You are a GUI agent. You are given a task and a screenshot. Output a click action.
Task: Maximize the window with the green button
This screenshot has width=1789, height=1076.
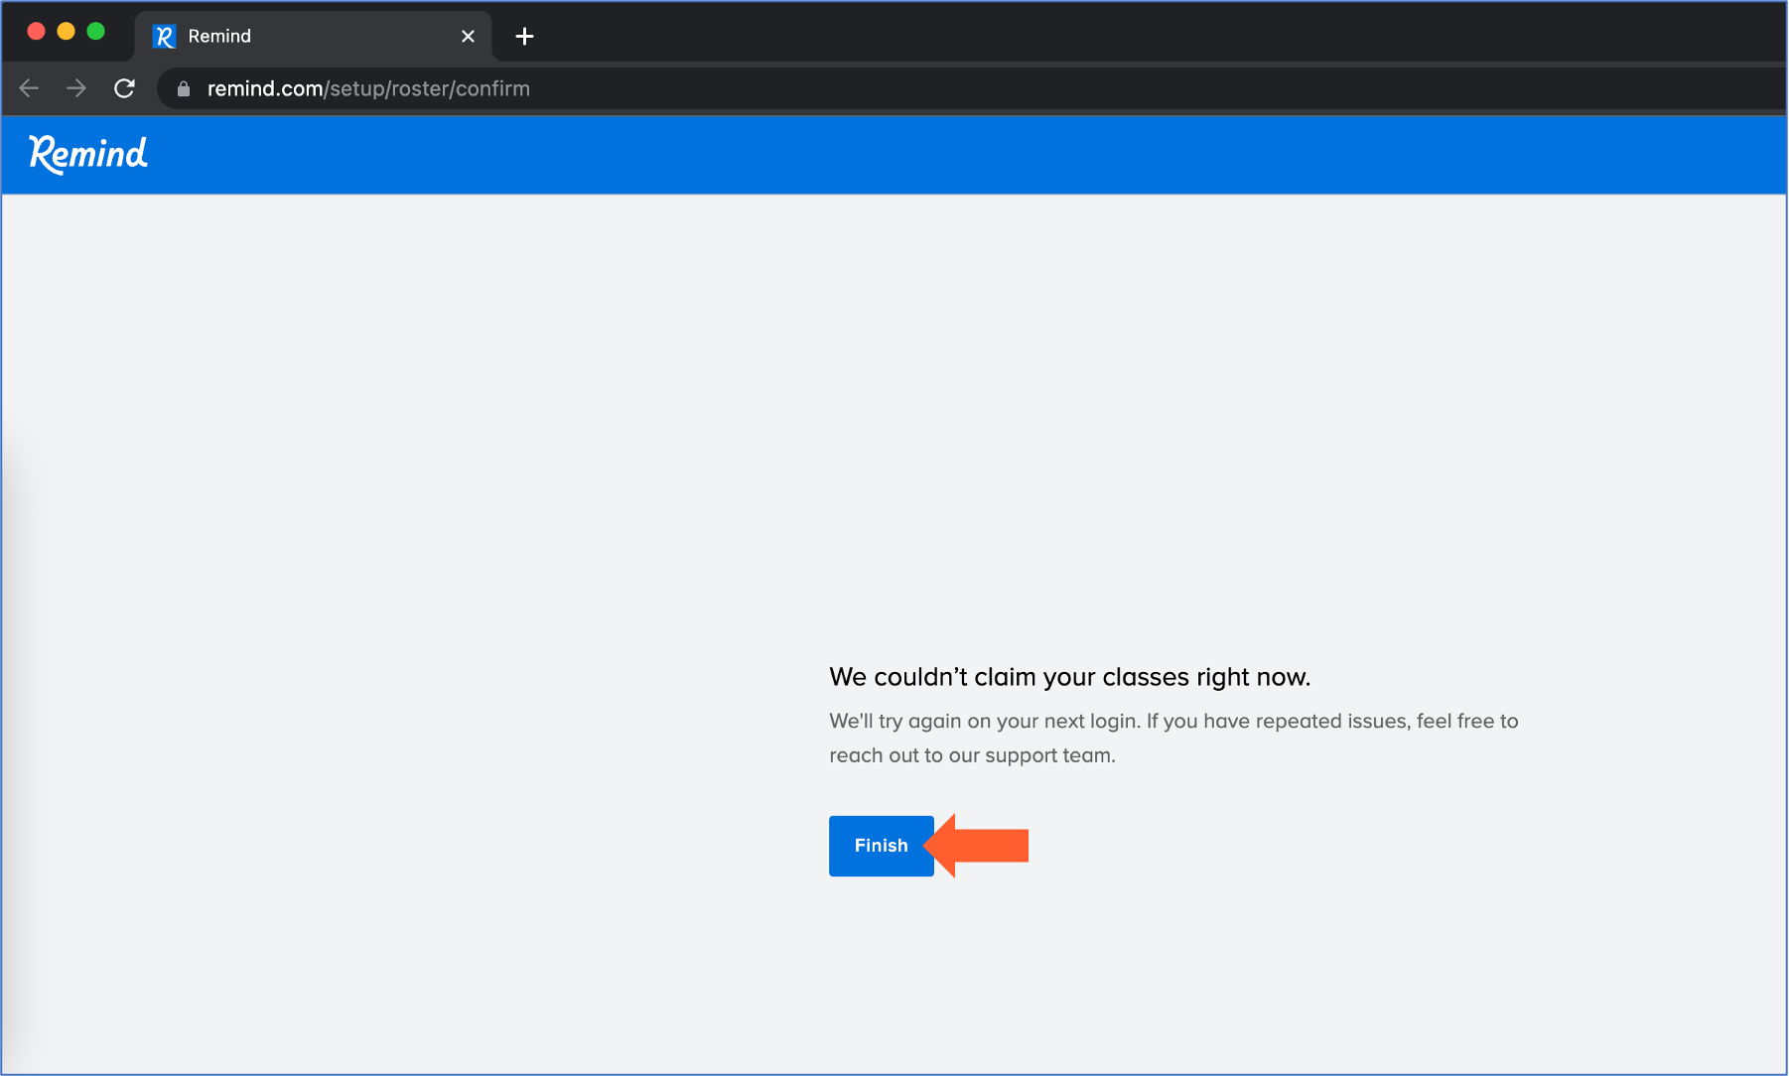[x=95, y=31]
